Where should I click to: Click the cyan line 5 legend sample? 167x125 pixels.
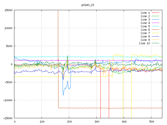[156, 26]
